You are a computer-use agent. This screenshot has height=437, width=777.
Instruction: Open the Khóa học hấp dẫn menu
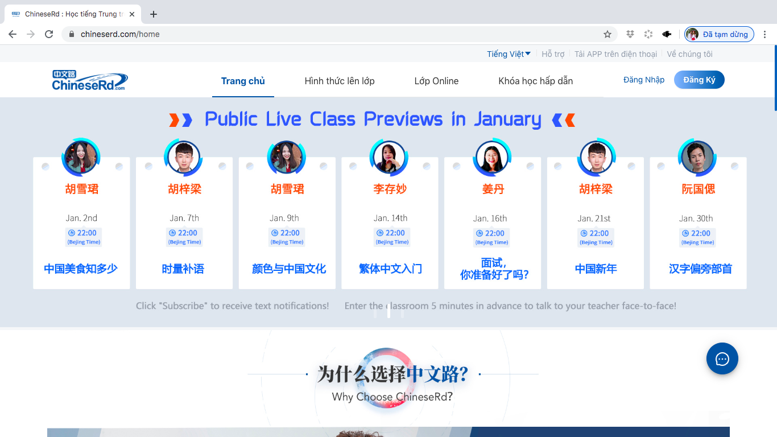click(535, 81)
